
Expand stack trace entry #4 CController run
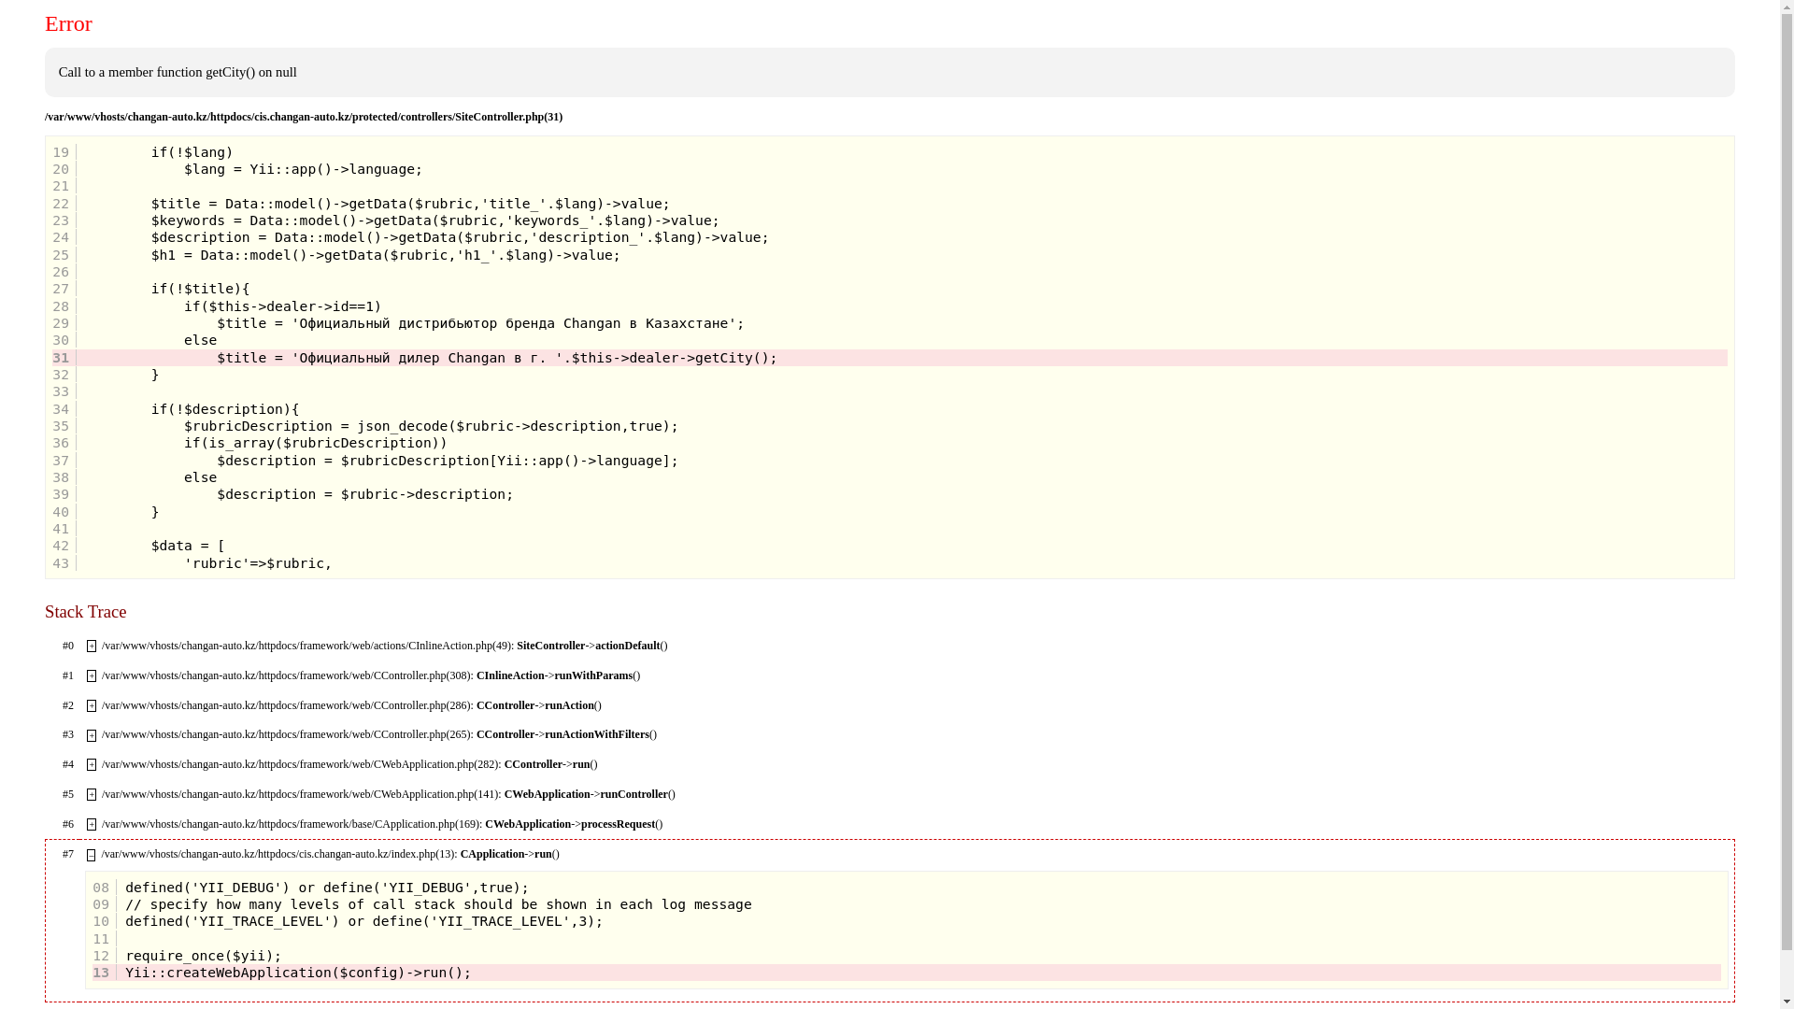[x=92, y=765]
